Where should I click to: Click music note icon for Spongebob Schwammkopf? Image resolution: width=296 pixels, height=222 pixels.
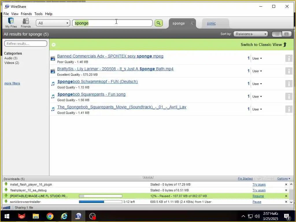(x=53, y=84)
